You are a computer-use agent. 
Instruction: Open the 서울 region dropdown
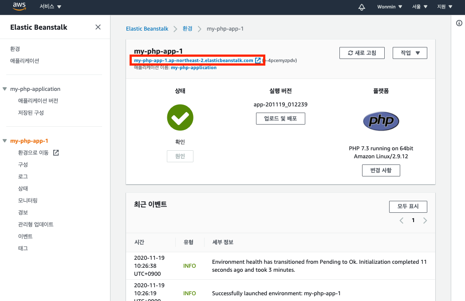[x=420, y=7]
